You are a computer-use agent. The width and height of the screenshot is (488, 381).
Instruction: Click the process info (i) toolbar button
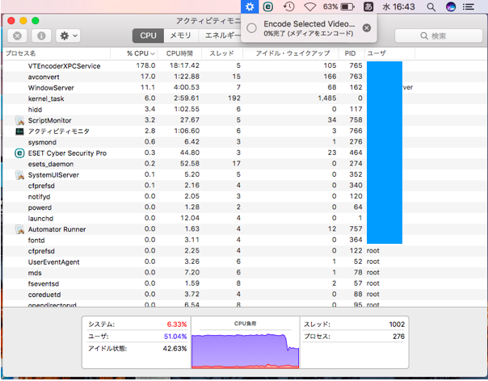[40, 36]
